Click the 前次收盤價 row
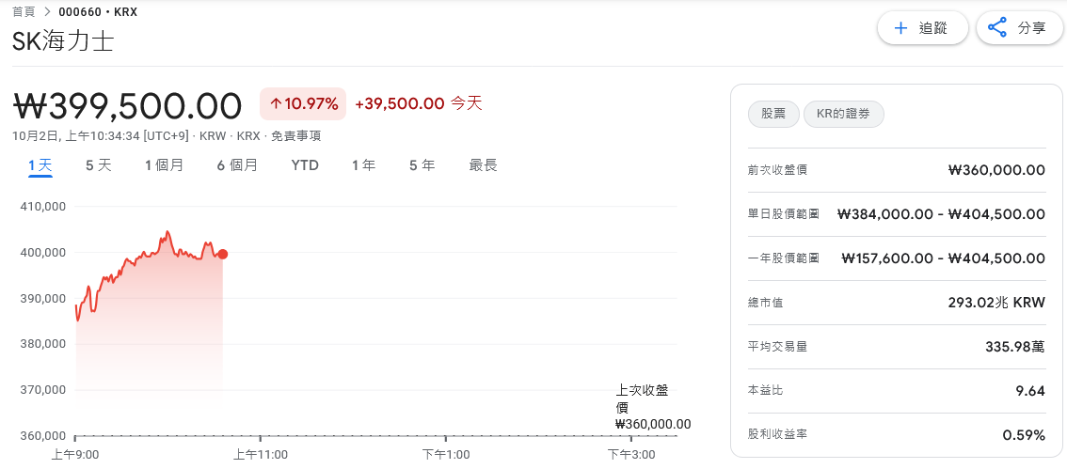Image resolution: width=1067 pixels, height=469 pixels. point(897,170)
